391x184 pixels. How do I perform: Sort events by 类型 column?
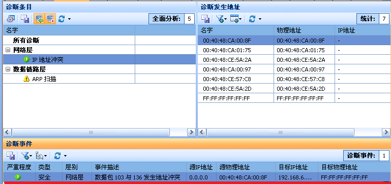(49, 167)
